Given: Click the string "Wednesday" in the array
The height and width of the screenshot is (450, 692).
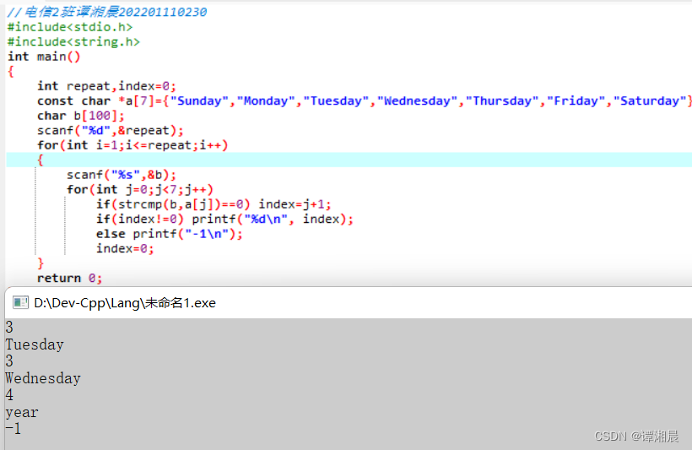Looking at the screenshot, I should 417,101.
